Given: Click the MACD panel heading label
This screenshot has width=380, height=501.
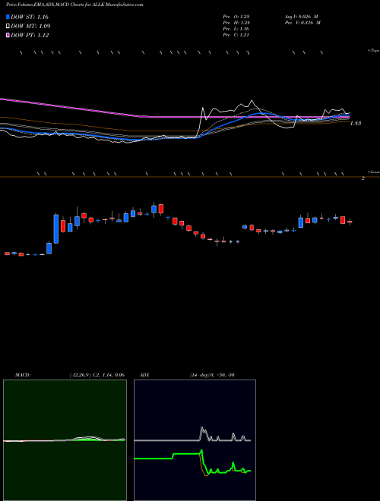Looking at the screenshot, I should [23, 375].
